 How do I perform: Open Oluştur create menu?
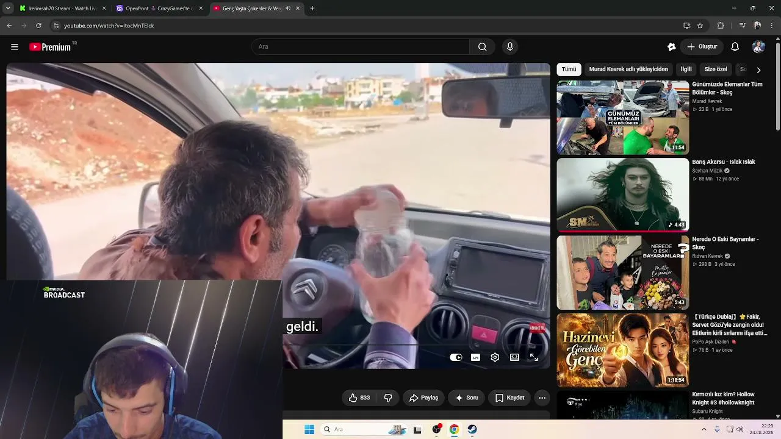pos(702,47)
